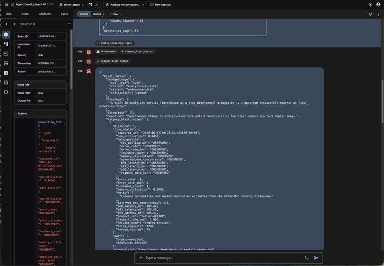Click the compute_blast_radius result chip on event #11
Image resolution: width=384 pixels, height=266 pixels.
112,61
